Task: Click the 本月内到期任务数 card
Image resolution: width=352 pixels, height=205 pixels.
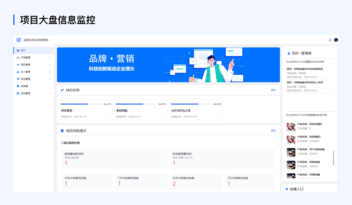Action: click(x=196, y=181)
